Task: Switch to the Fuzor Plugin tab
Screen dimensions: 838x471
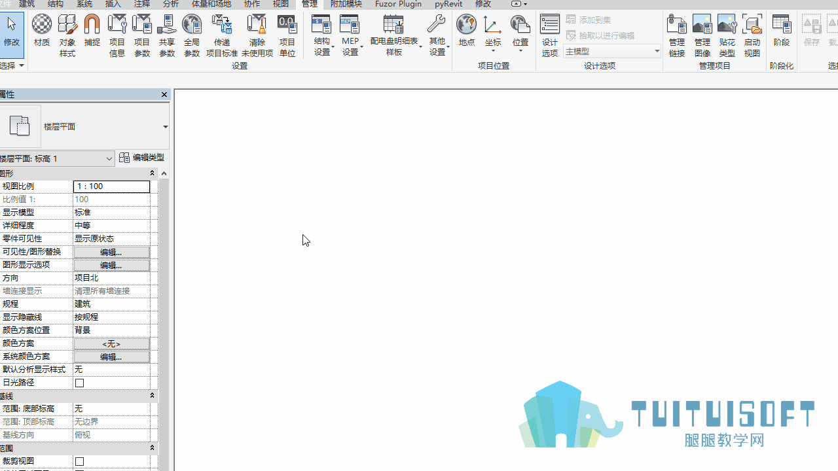Action: 398,4
